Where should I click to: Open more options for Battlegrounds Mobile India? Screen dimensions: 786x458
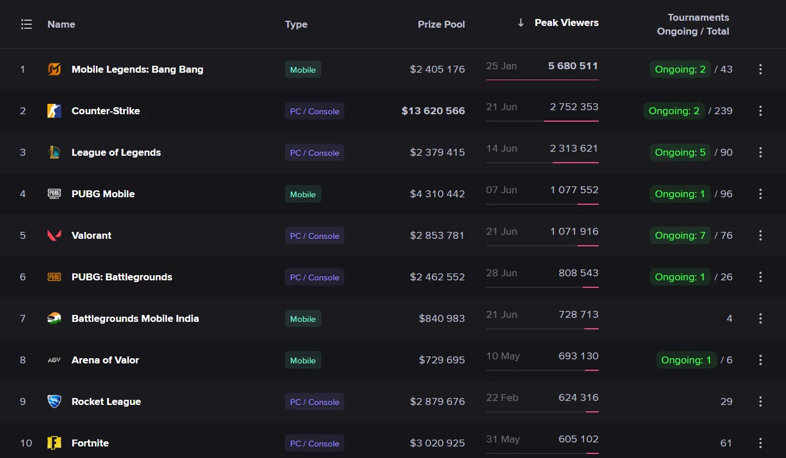point(761,318)
